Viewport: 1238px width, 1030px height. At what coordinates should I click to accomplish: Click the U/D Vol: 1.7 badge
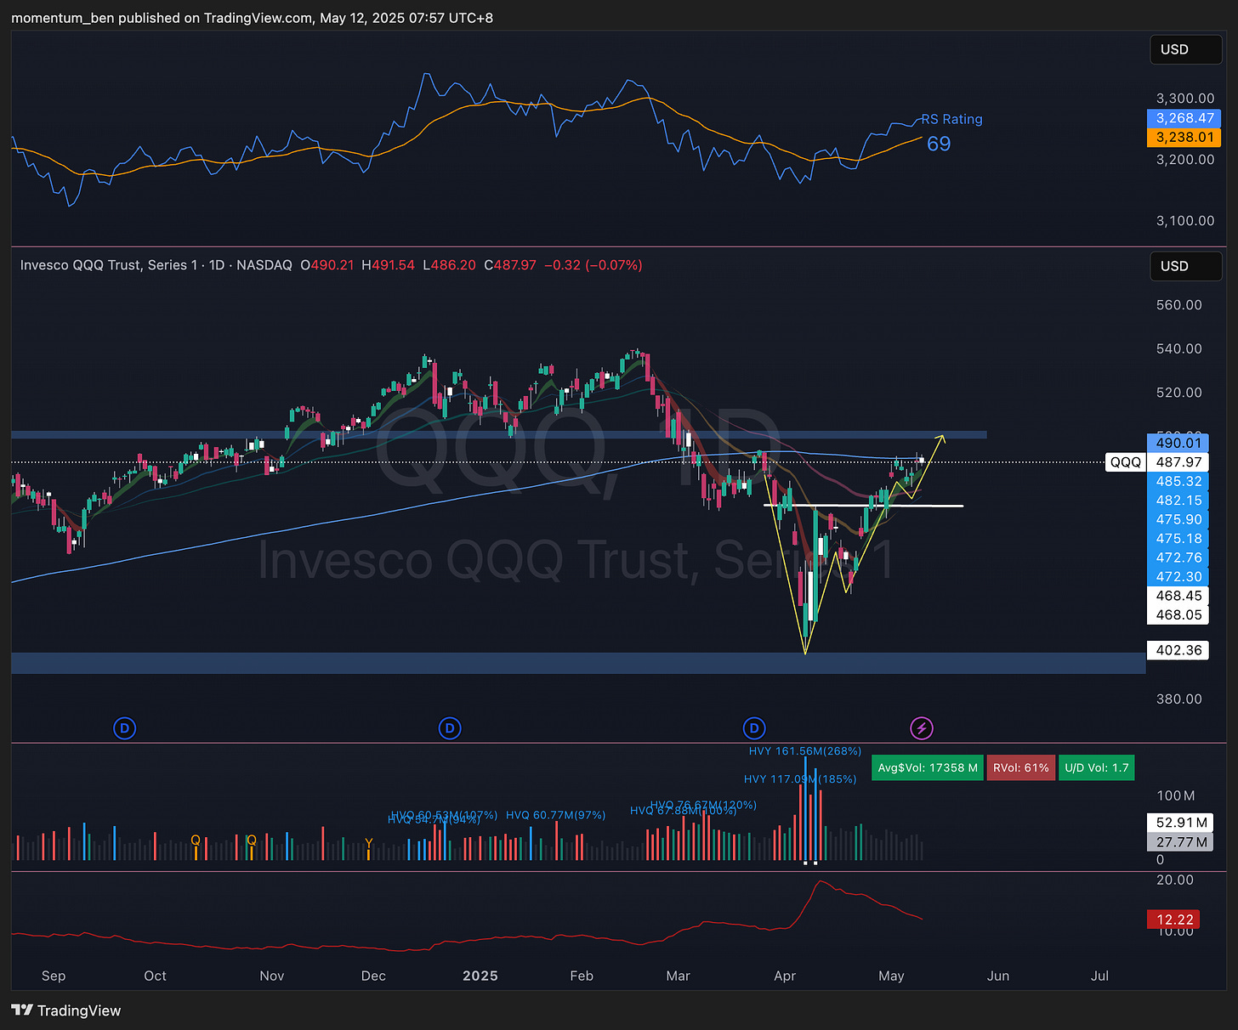click(x=1097, y=767)
